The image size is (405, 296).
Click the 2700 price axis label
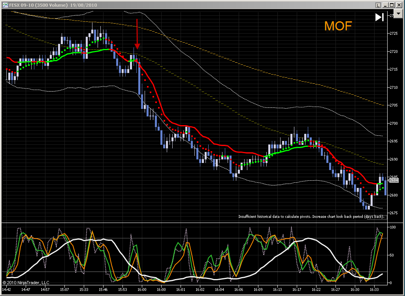pos(394,124)
